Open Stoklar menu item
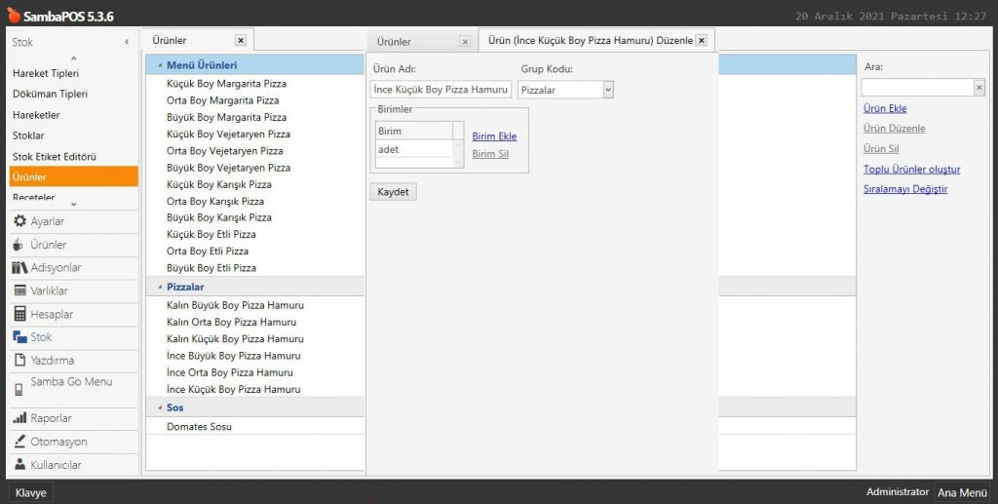Screen dimensions: 998x504 pos(28,136)
